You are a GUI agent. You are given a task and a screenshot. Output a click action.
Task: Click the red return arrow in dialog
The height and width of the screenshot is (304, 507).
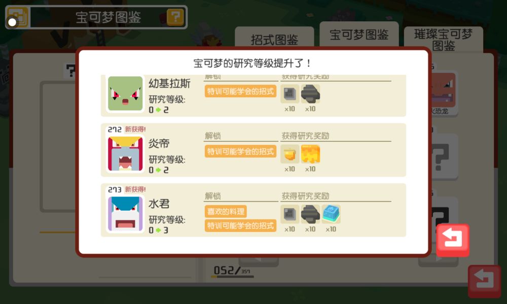click(453, 240)
